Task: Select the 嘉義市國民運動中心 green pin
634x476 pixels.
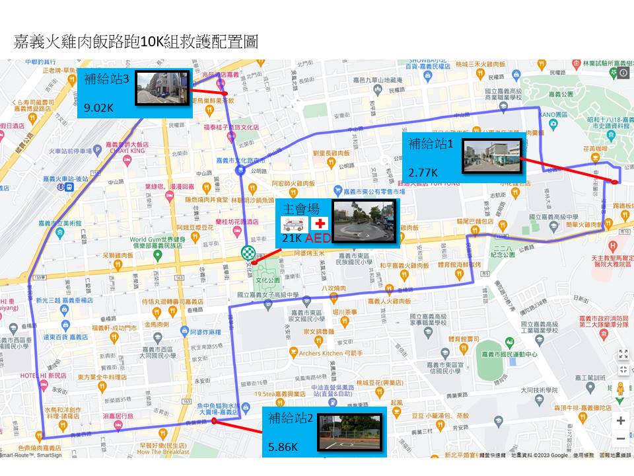Action: (509, 342)
